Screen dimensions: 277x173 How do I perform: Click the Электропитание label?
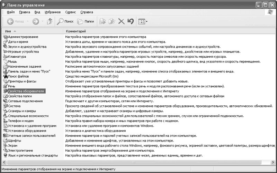(20, 151)
